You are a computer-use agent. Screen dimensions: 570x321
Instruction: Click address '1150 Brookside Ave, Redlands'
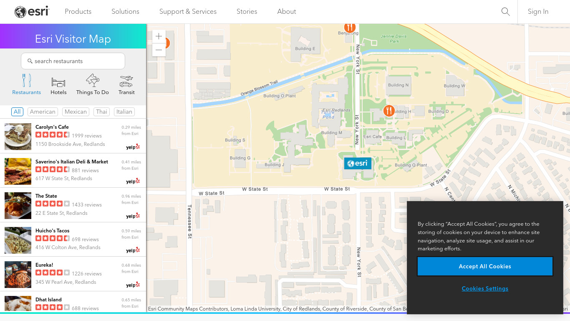tap(70, 144)
